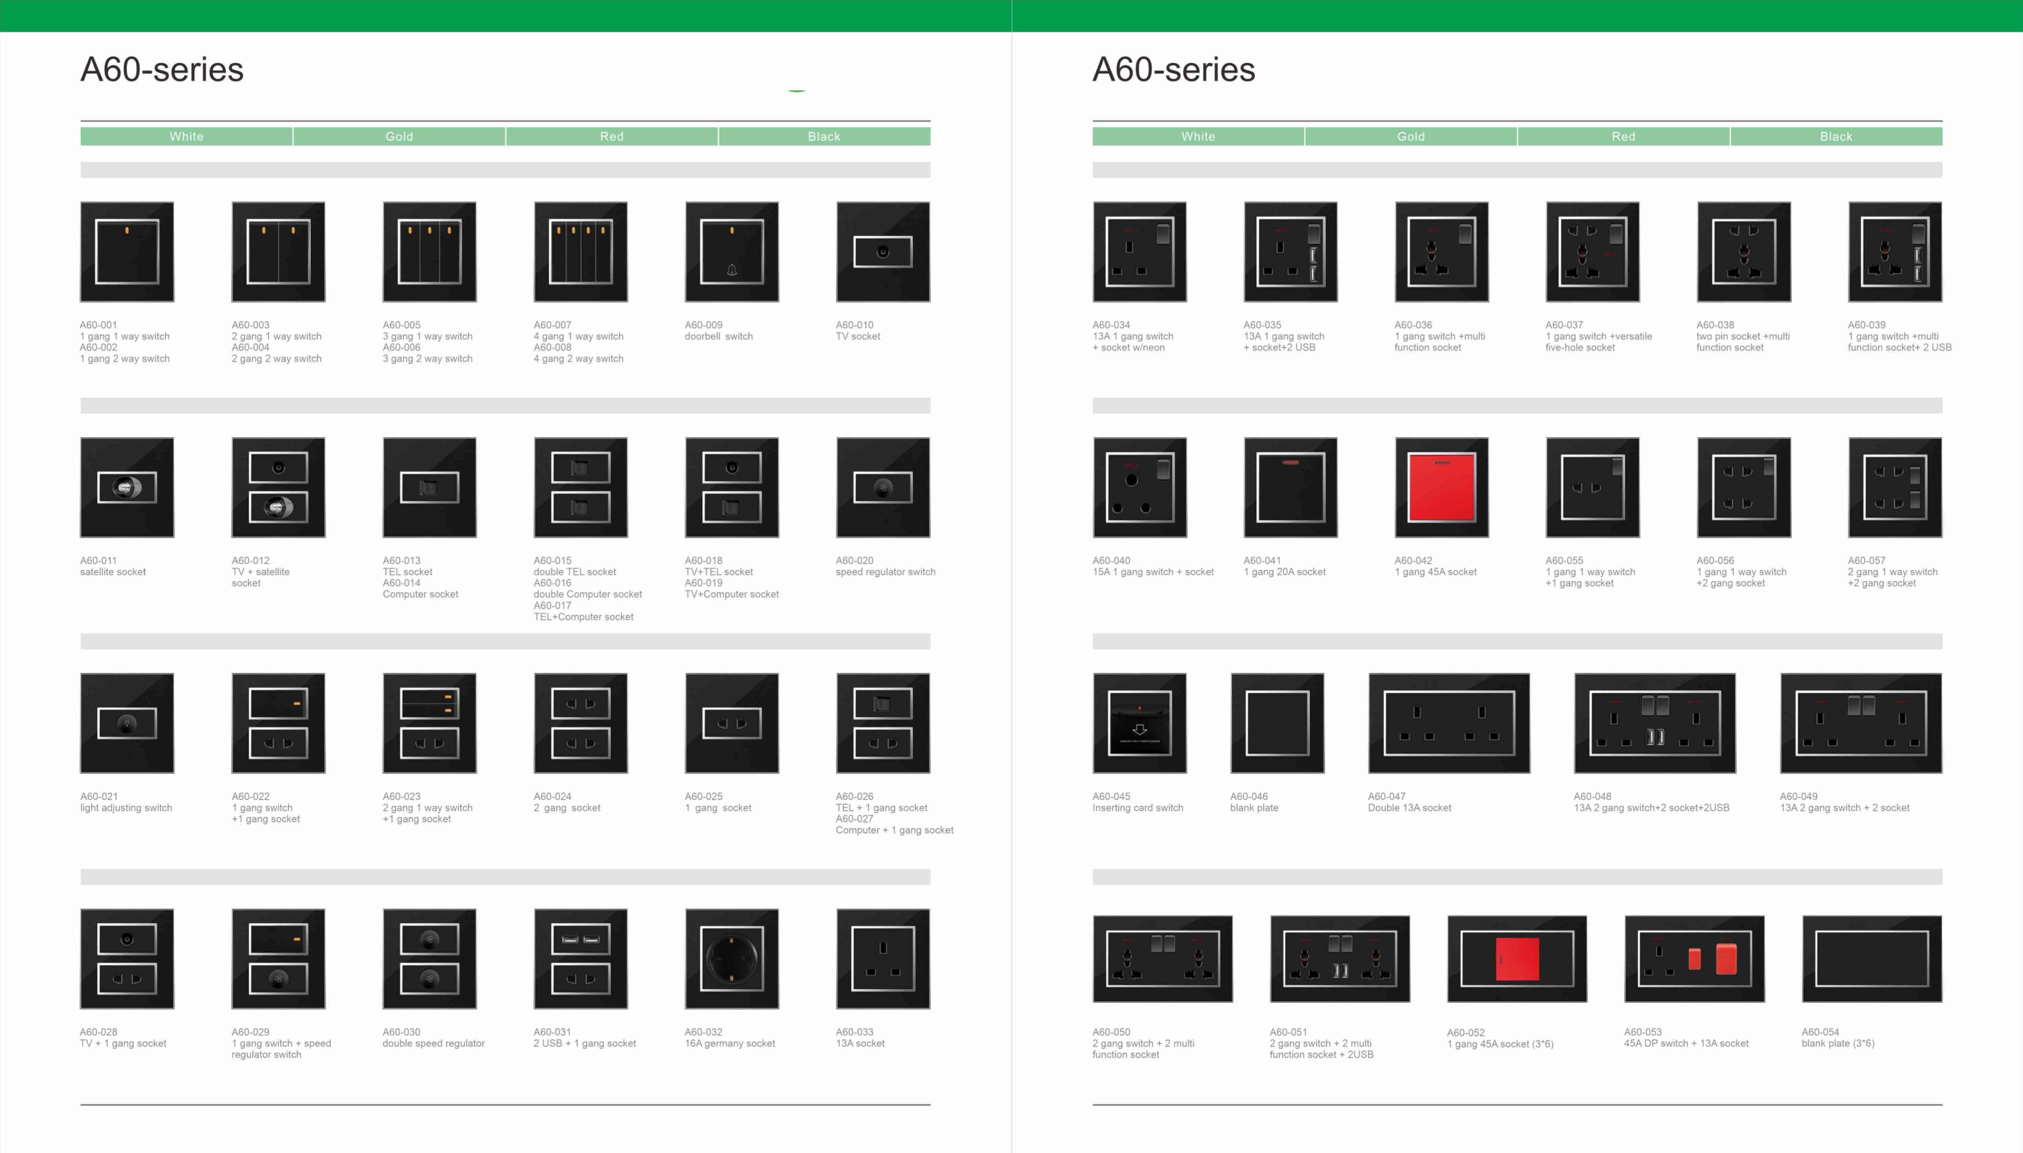Choose the Red color tab on left page

tap(611, 136)
